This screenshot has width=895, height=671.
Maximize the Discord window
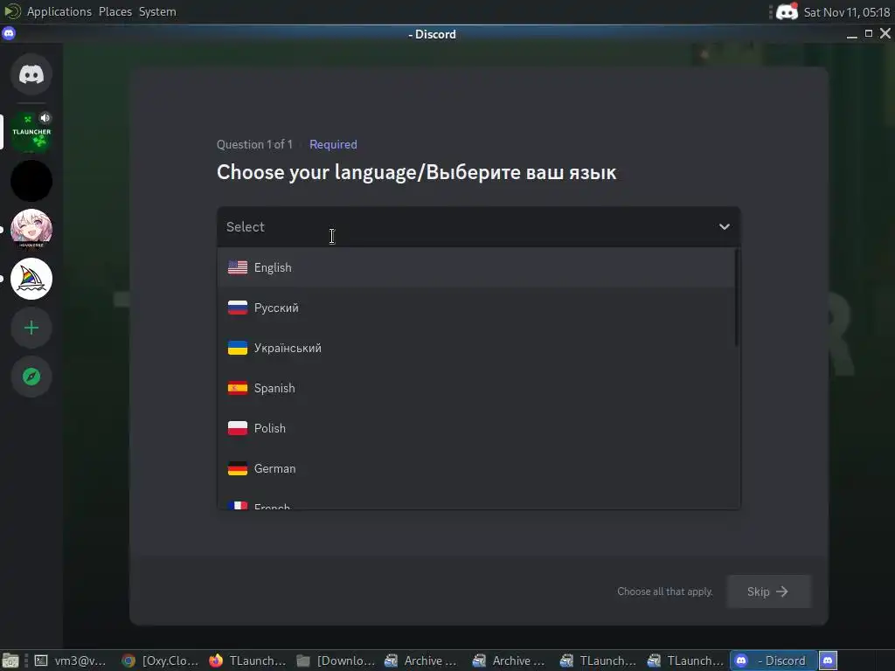[869, 34]
